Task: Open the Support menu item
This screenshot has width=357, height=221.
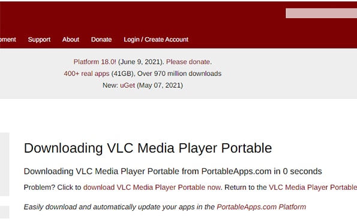Action: coord(39,40)
